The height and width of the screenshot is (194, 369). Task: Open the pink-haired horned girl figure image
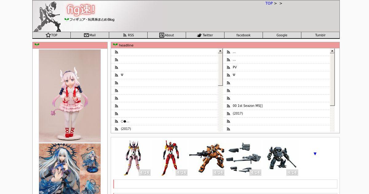[70, 96]
